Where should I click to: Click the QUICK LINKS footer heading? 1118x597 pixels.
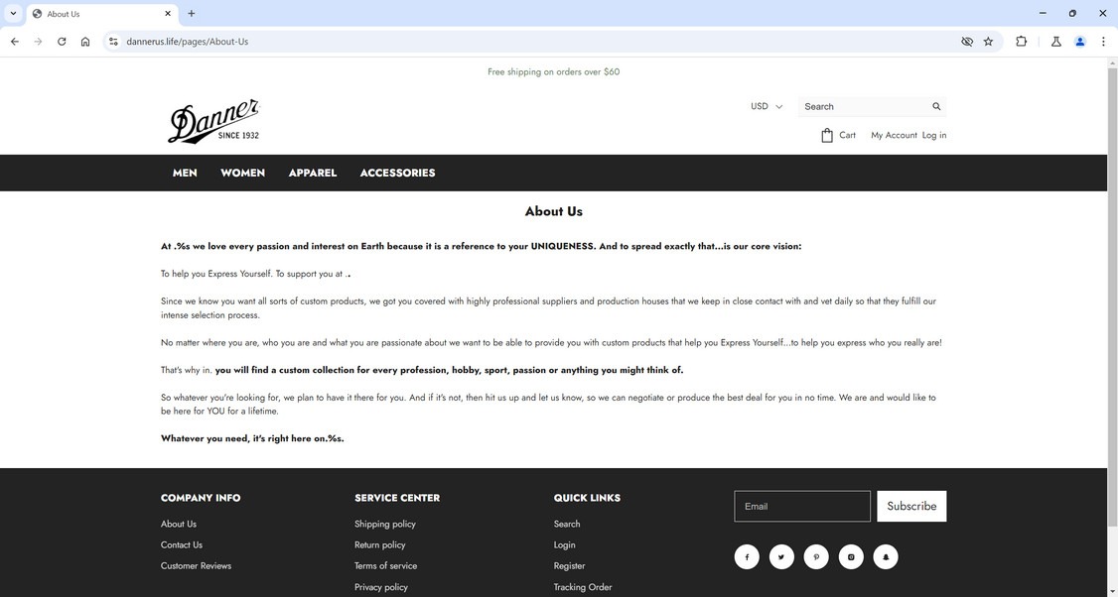587,498
